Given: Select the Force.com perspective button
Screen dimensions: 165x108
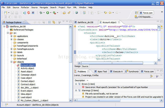Looking at the screenshot, I should click(x=146, y=13).
